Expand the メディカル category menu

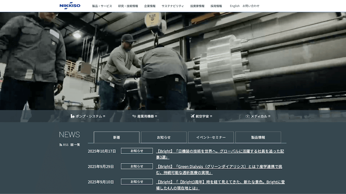pyautogui.click(x=269, y=116)
